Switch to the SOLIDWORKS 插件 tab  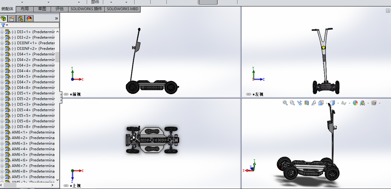[x=86, y=9]
